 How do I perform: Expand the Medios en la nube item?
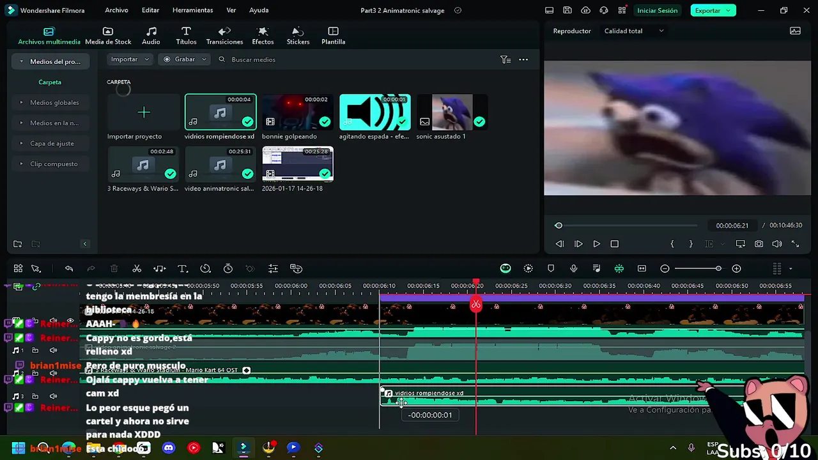[21, 123]
